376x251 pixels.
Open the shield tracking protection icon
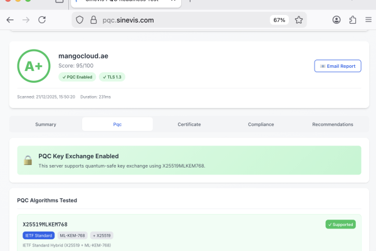click(80, 20)
